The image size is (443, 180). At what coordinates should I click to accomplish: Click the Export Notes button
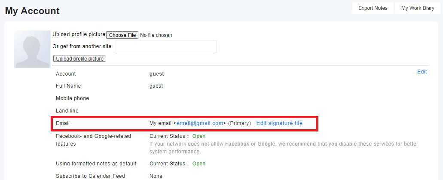point(373,8)
